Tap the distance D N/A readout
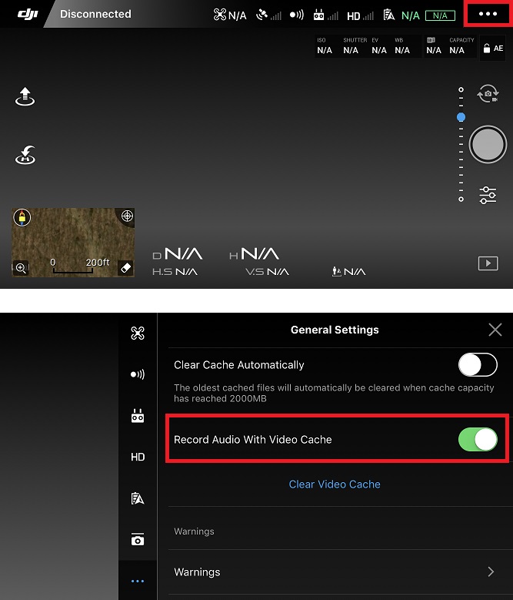 177,254
